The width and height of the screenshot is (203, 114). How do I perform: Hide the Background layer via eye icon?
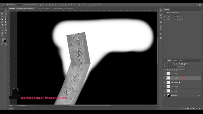pos(165,95)
